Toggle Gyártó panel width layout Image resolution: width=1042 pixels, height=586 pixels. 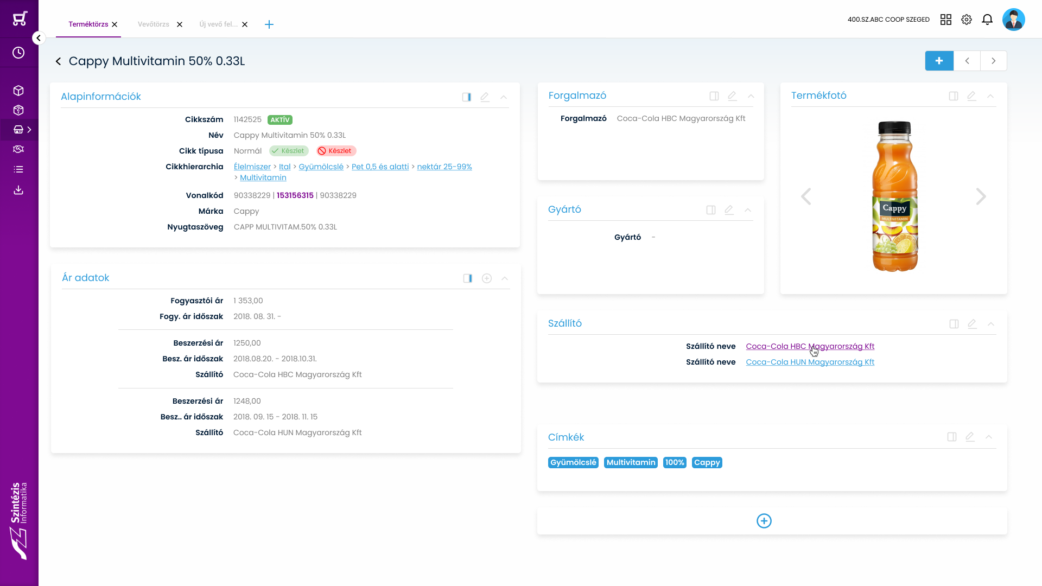point(711,210)
